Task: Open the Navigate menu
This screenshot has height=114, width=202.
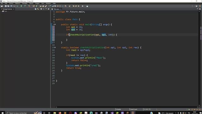Action: click(25, 3)
